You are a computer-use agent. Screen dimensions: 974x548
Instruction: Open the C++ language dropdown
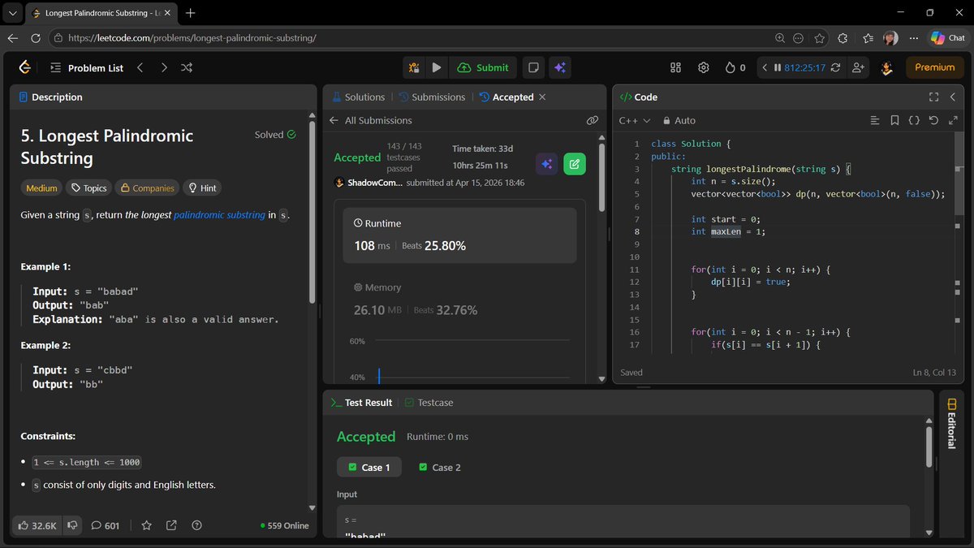coord(635,120)
